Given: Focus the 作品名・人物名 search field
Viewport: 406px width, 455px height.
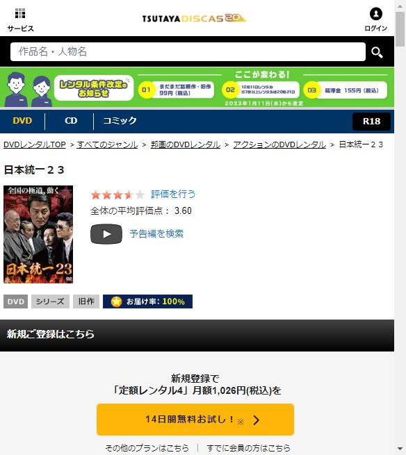Looking at the screenshot, I should [x=188, y=52].
